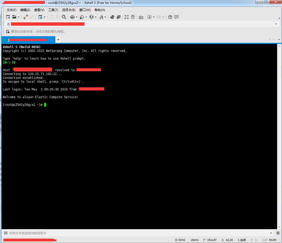Click 'Welcome to aliyun Elastic Compute Service!' line

[41, 97]
